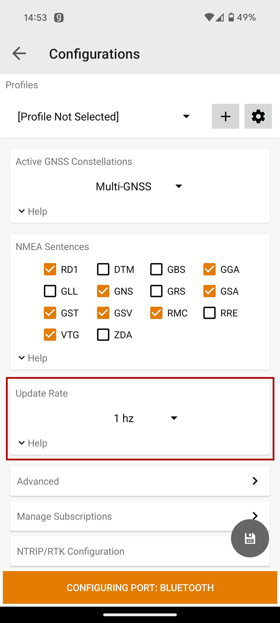Expand Help under Update Rate
The width and height of the screenshot is (280, 623).
pos(33,443)
